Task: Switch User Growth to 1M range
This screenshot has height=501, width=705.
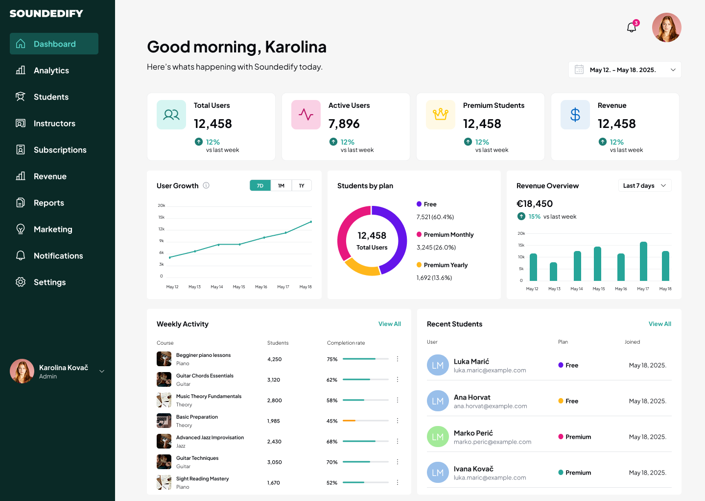Action: (x=281, y=185)
